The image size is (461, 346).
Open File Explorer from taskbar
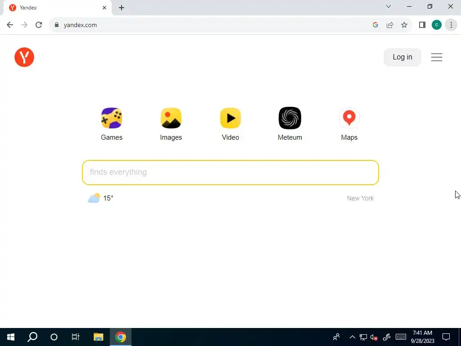[99, 337]
